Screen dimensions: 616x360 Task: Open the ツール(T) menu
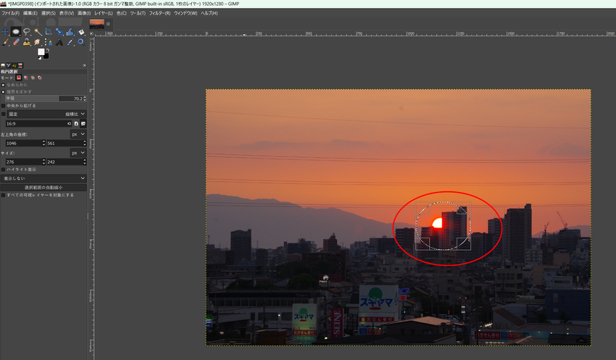coord(138,13)
